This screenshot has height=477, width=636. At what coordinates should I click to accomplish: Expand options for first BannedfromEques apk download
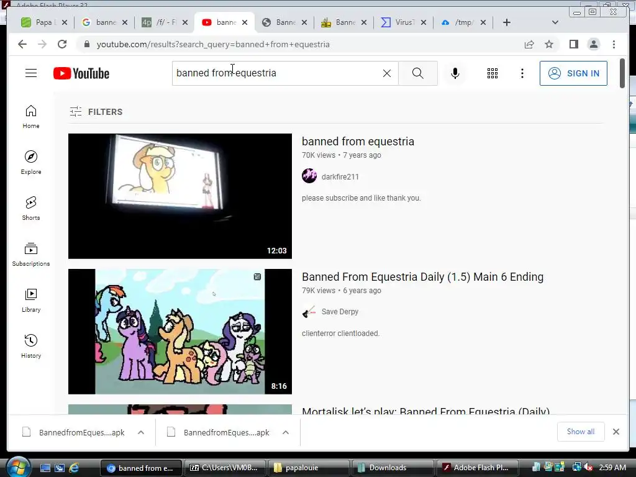[x=141, y=432]
